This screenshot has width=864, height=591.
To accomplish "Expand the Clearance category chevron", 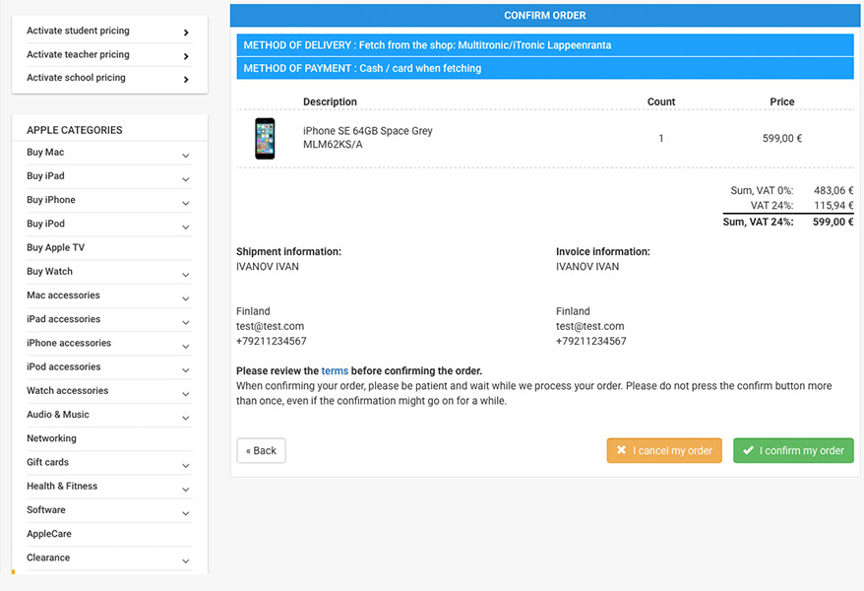I will click(x=186, y=561).
